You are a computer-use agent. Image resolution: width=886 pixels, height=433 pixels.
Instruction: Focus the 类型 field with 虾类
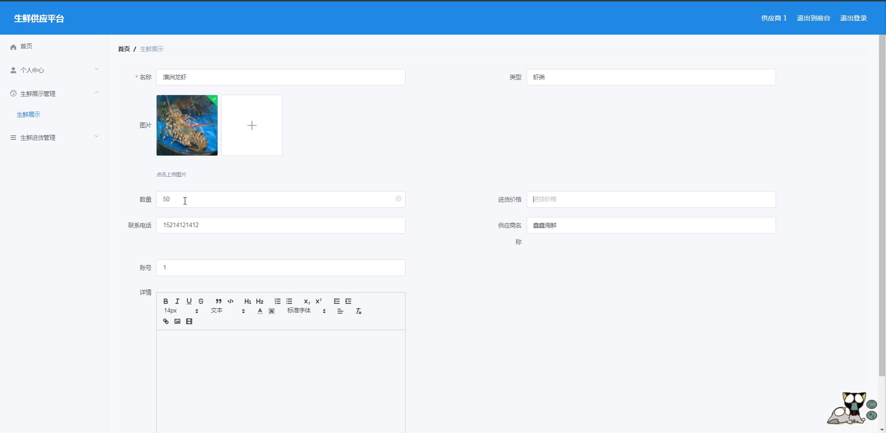tap(651, 77)
